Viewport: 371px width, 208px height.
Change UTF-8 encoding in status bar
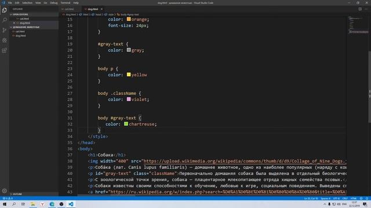336,198
